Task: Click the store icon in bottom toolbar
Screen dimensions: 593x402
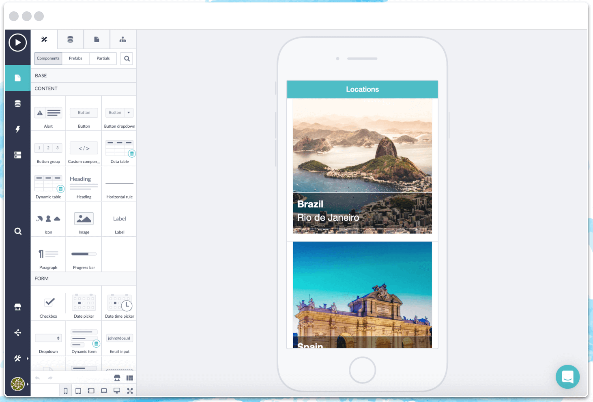Action: [117, 378]
